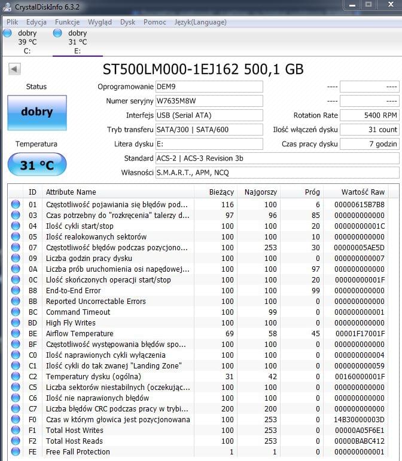Open the Dysk menu
Image resolution: width=402 pixels, height=461 pixels.
pyautogui.click(x=127, y=22)
